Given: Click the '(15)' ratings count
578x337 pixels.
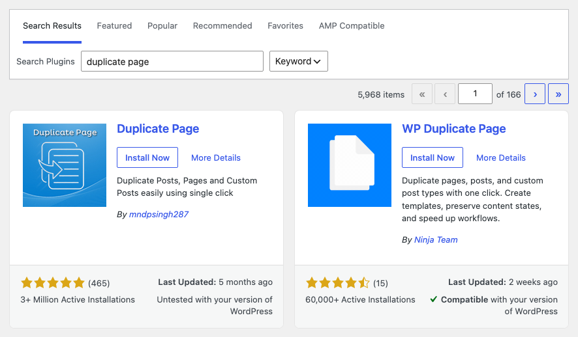Looking at the screenshot, I should tap(380, 283).
